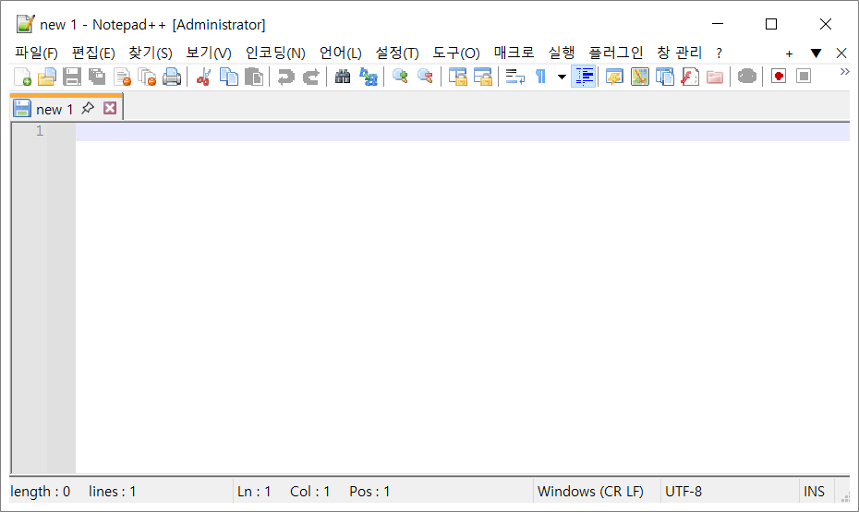Open the 편집(E) menu

point(93,54)
